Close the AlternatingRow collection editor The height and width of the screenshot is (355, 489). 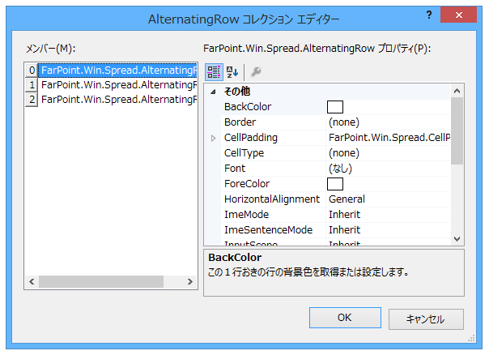point(464,16)
